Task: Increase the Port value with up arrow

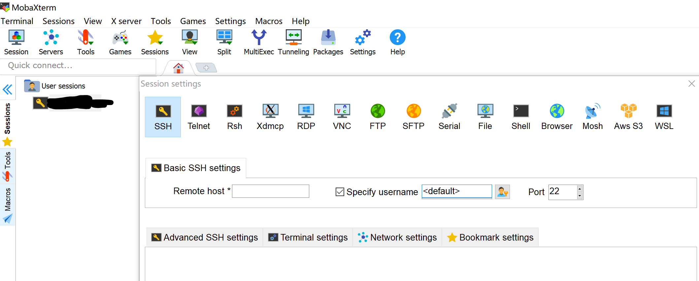Action: (x=580, y=189)
